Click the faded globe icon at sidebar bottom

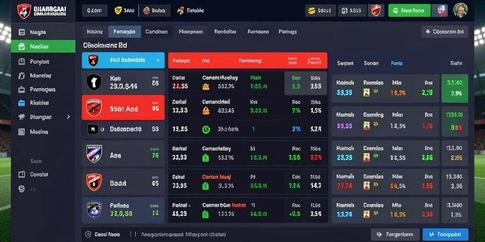pyautogui.click(x=21, y=189)
